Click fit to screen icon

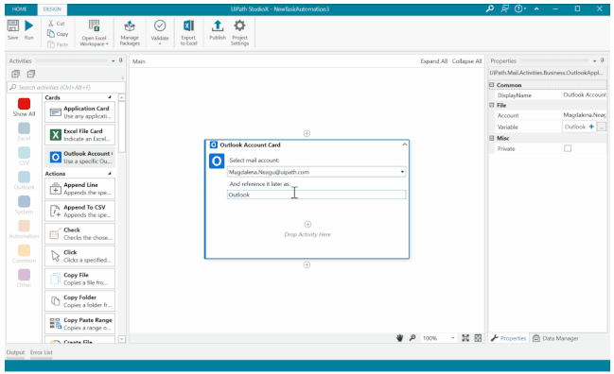(x=465, y=338)
